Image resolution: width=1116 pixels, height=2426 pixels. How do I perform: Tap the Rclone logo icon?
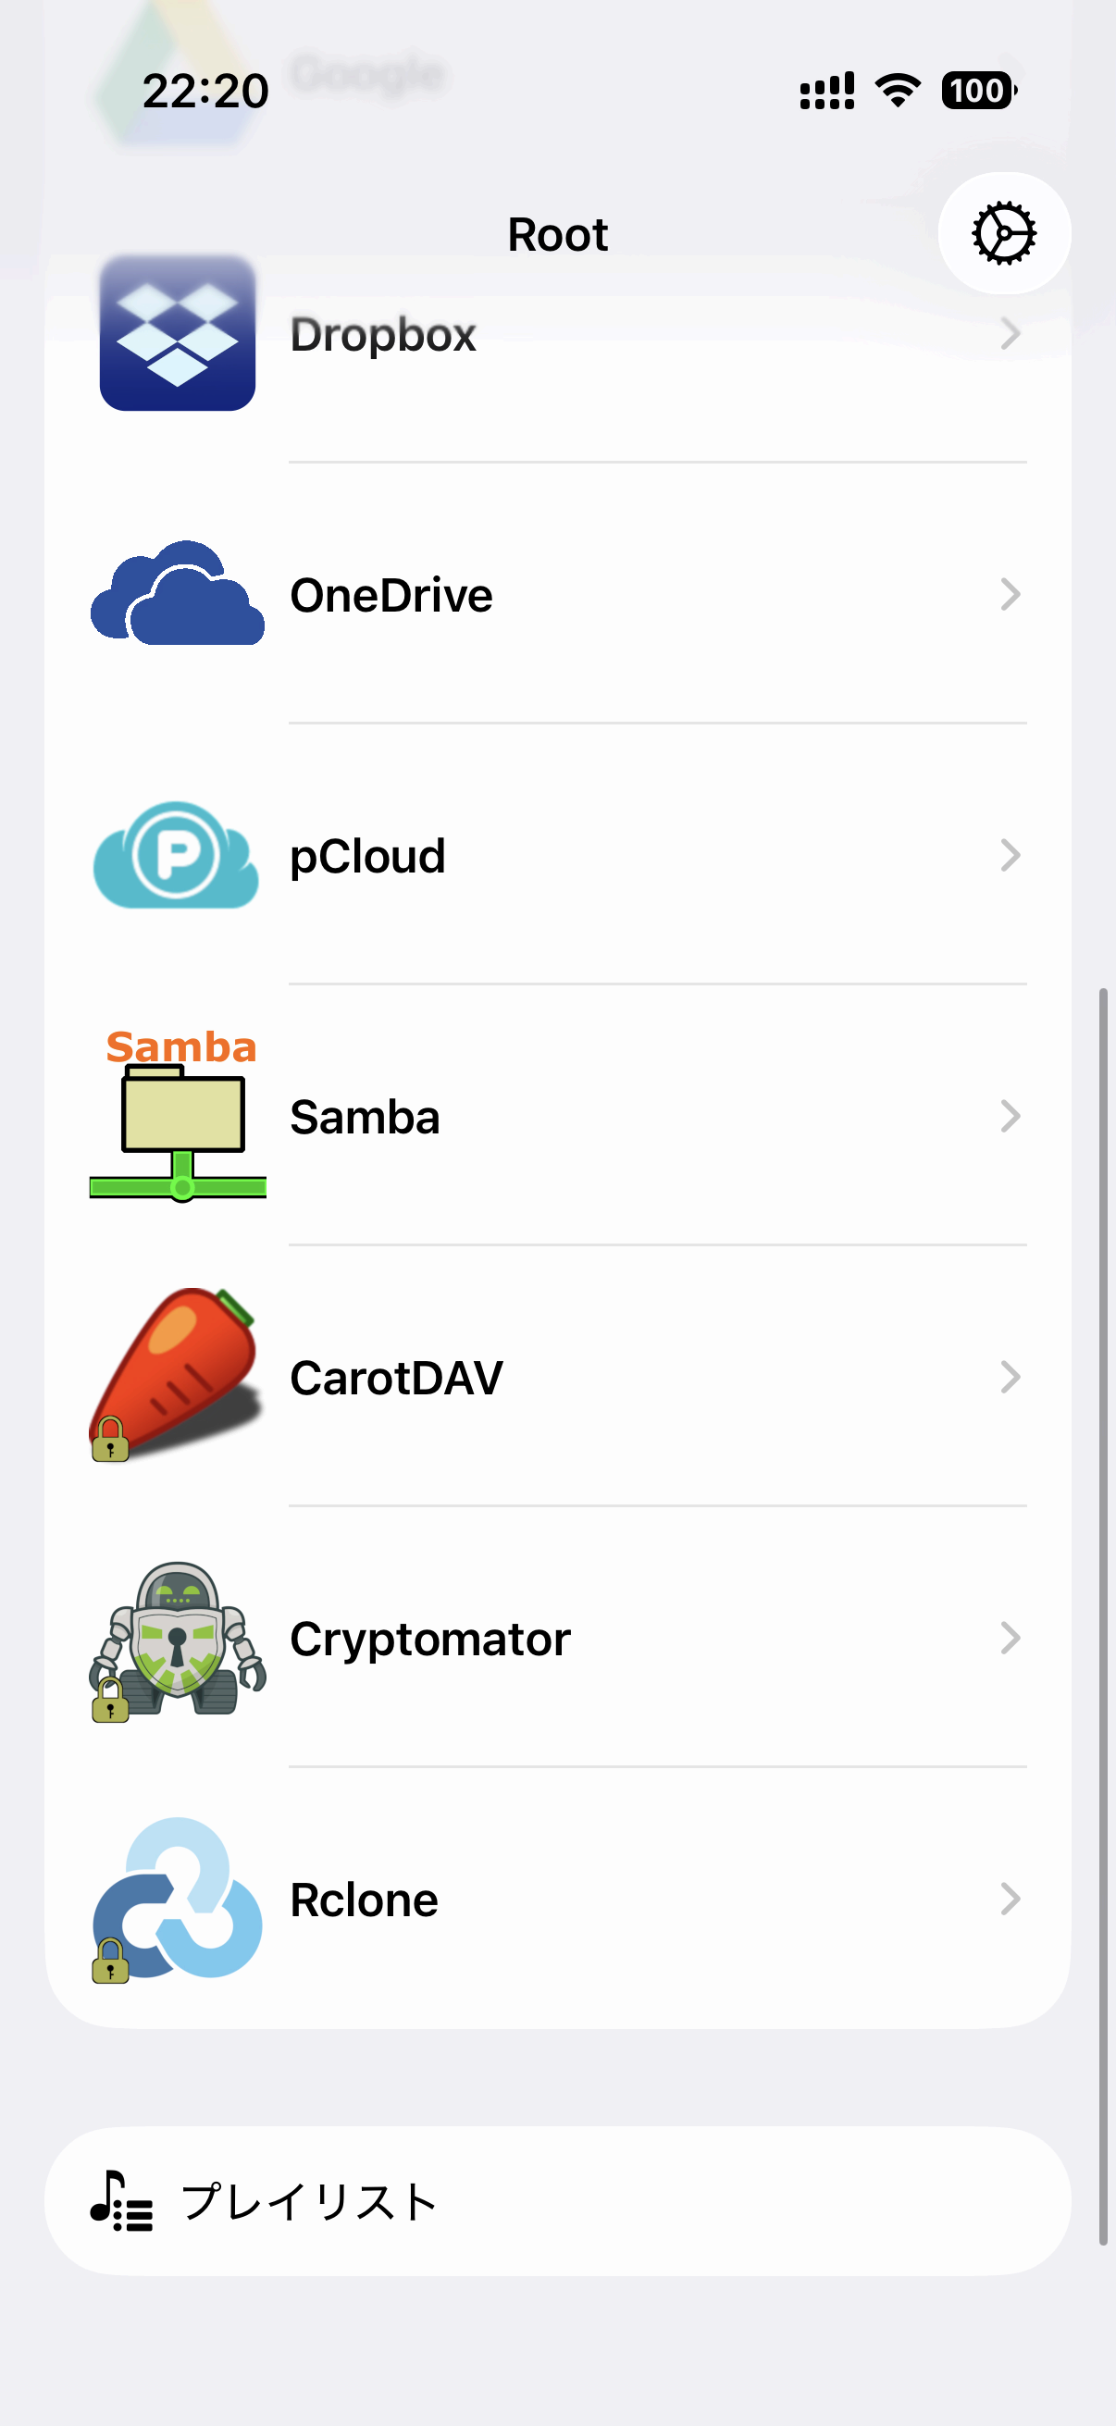(177, 1899)
